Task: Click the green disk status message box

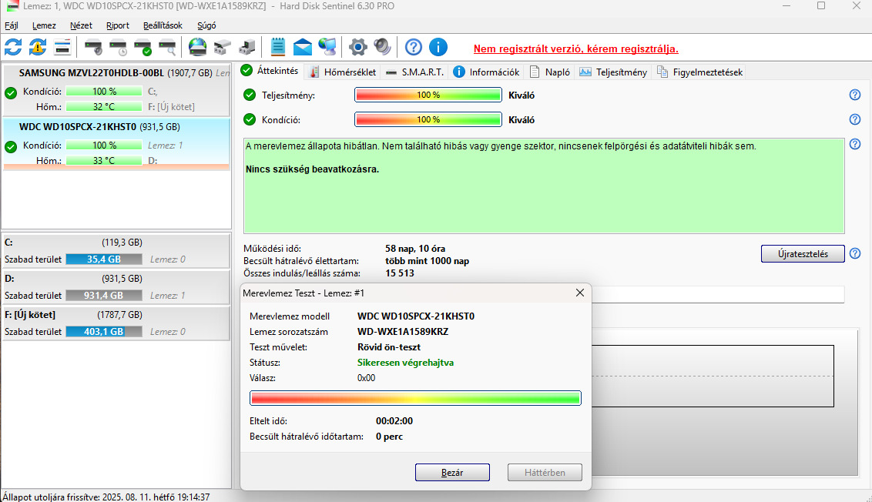Action: point(544,186)
